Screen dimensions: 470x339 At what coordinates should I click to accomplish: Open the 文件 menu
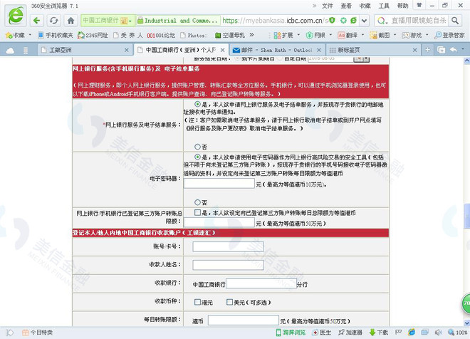[328, 6]
